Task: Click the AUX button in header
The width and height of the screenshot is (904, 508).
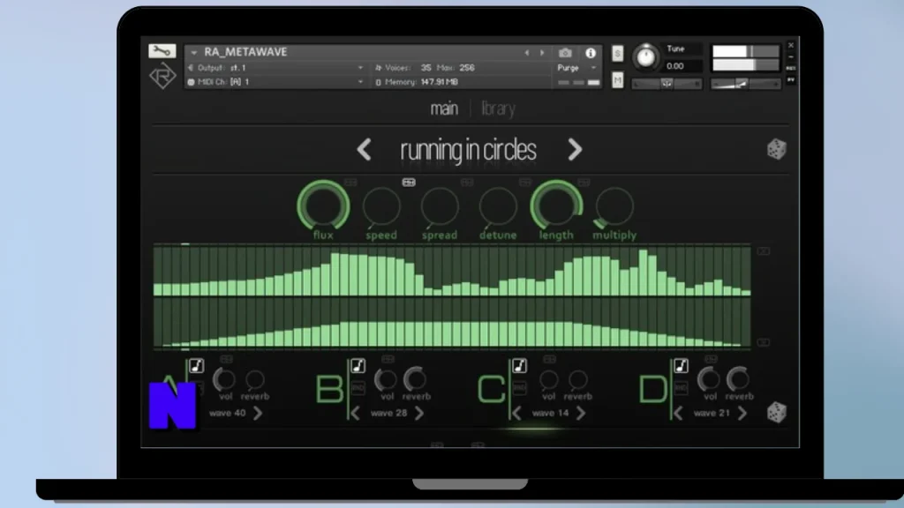Action: coord(791,68)
